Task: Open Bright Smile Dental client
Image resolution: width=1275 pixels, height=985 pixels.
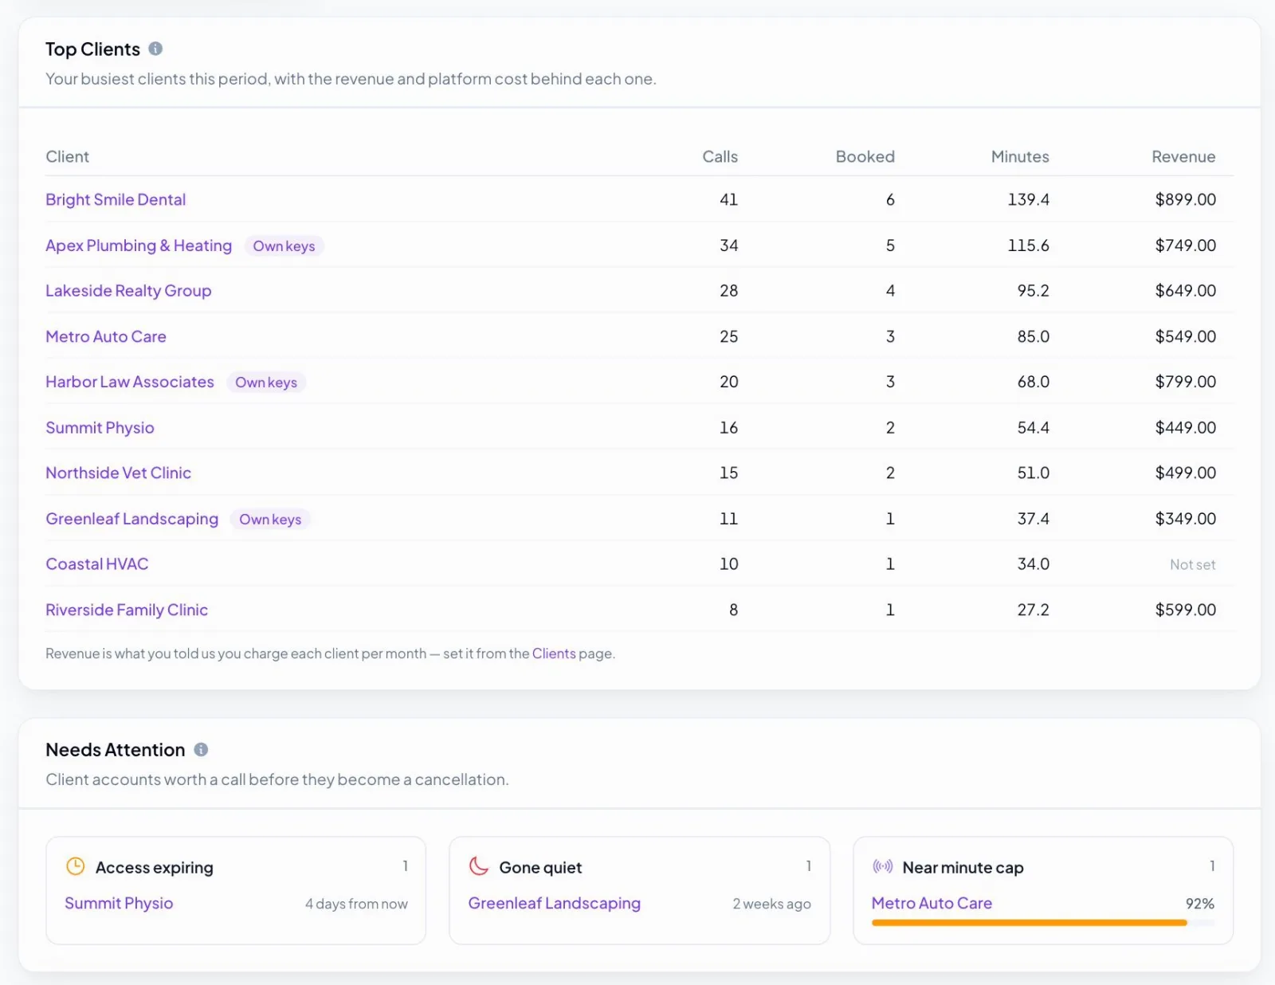Action: [x=116, y=199]
